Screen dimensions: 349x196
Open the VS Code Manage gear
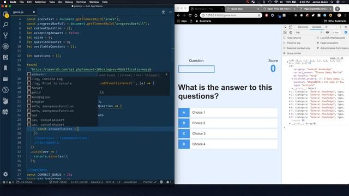[x=5, y=174]
